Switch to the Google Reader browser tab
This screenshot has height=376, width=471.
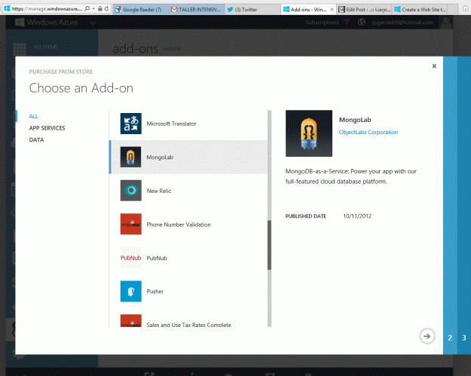click(x=142, y=8)
